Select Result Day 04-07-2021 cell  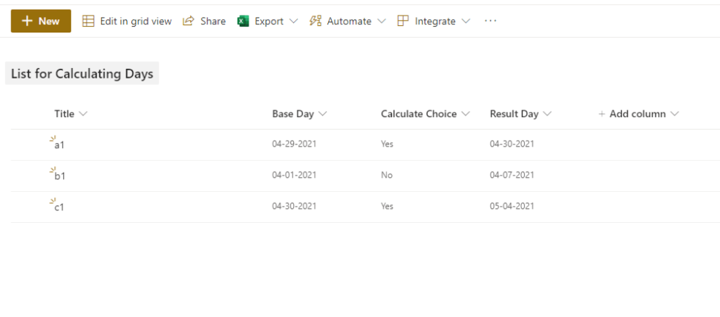coord(512,175)
